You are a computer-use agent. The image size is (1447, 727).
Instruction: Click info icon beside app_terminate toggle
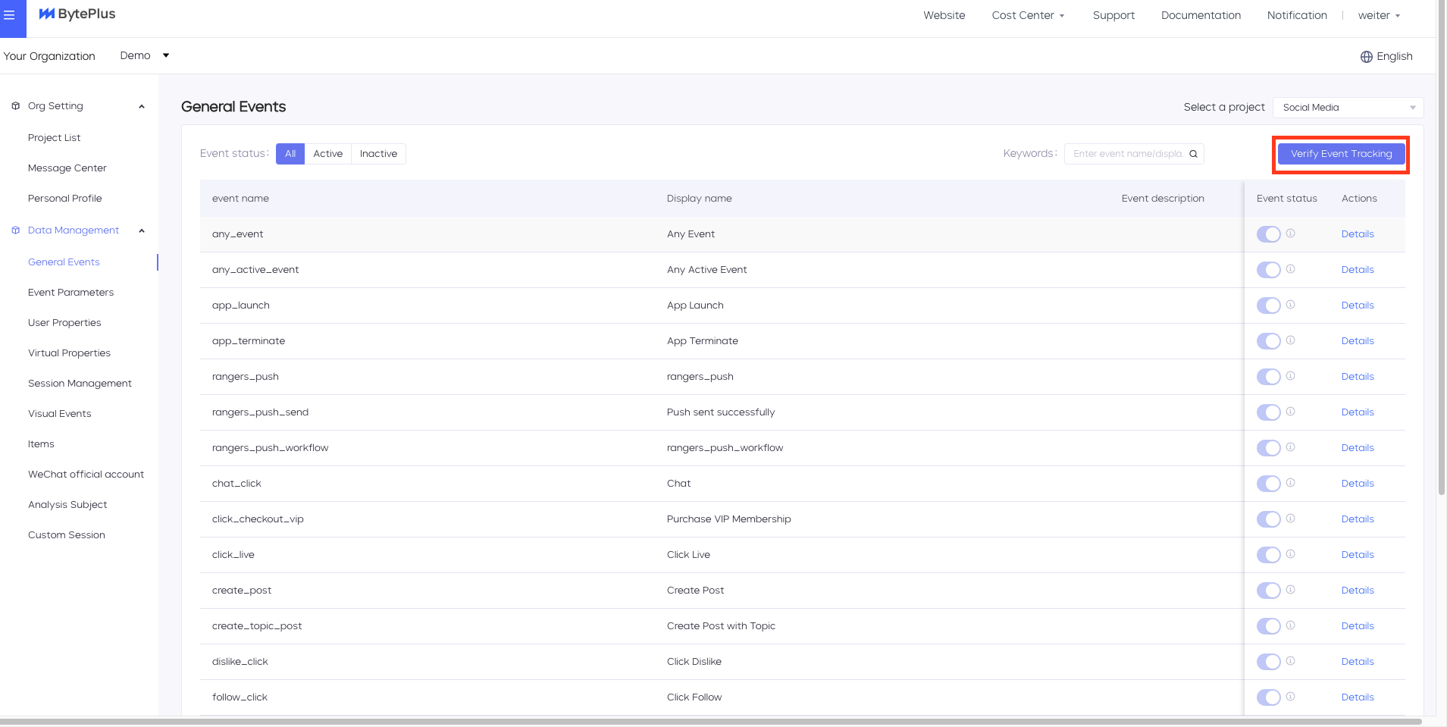click(1290, 340)
